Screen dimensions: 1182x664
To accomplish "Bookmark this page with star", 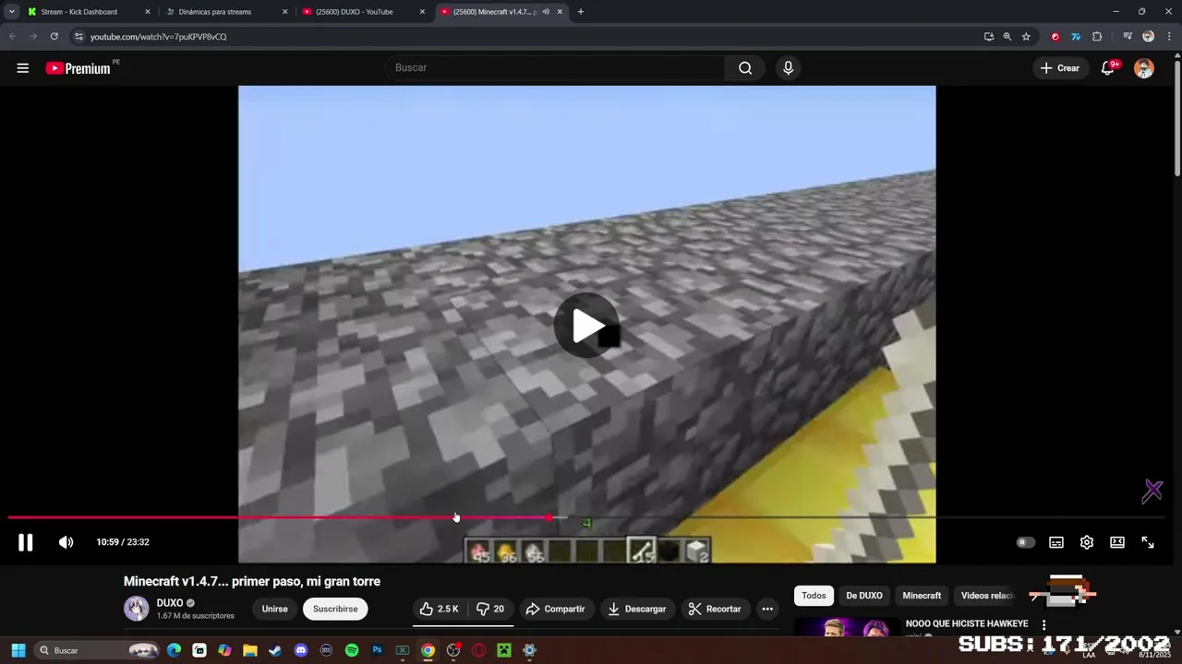I will coord(1026,37).
